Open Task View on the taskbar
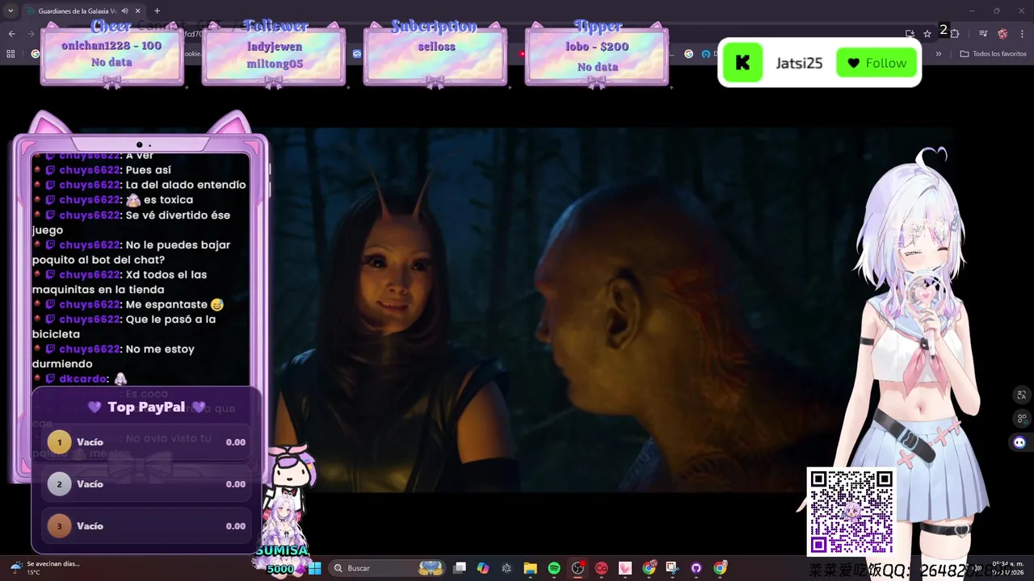The height and width of the screenshot is (581, 1034). (460, 568)
